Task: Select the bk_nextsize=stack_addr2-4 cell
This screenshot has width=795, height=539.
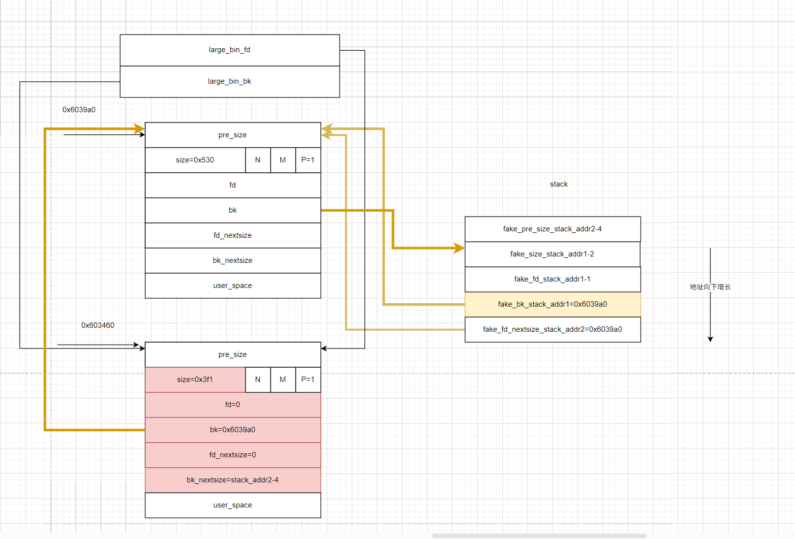Action: (x=232, y=480)
